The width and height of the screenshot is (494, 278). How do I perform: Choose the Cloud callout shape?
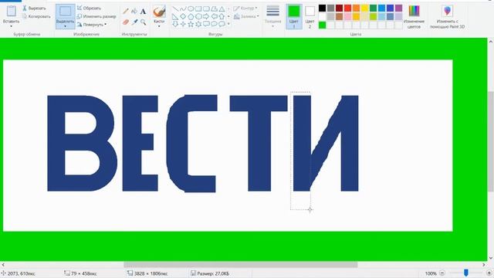coord(222,24)
